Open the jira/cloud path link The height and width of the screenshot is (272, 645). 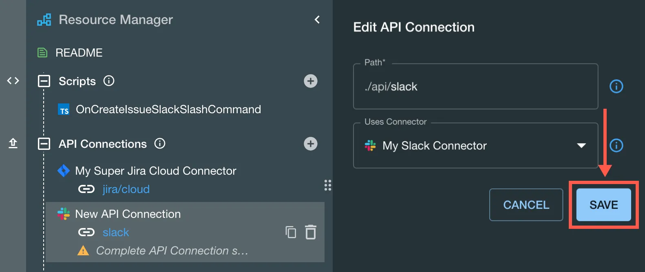[126, 189]
